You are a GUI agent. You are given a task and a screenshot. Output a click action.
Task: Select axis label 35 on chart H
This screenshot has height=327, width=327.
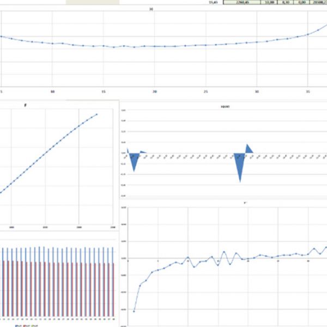pos(308,91)
